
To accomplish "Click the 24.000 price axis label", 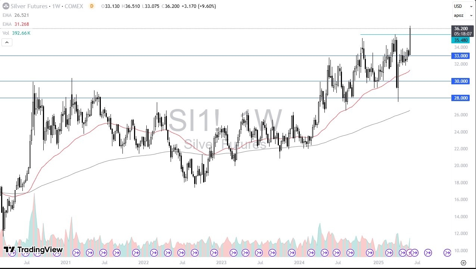I will [461, 132].
